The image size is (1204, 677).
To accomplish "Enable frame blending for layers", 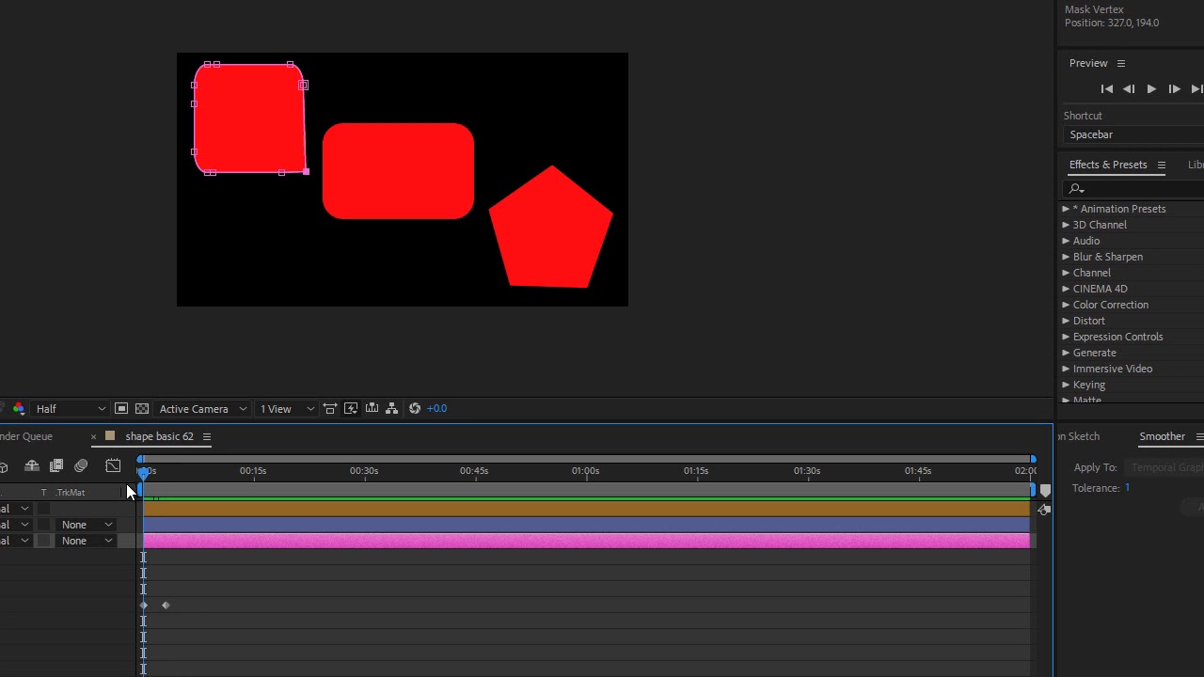I will (x=56, y=465).
